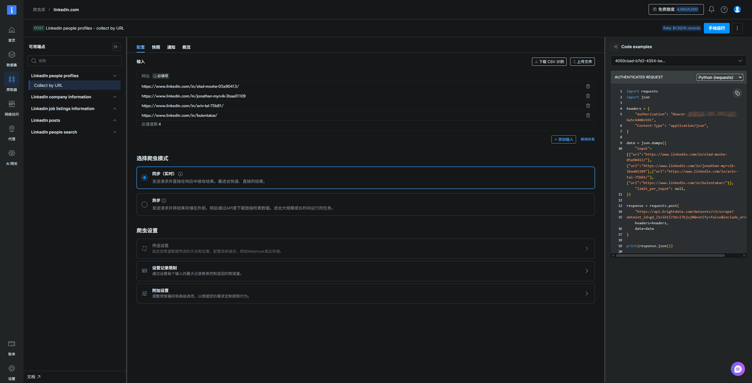Click the 爬虫库 breadcrumb link

[x=39, y=9]
